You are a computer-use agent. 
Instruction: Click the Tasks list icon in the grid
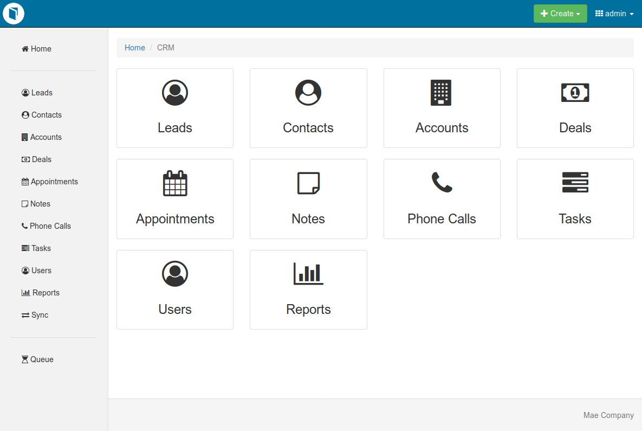click(575, 183)
